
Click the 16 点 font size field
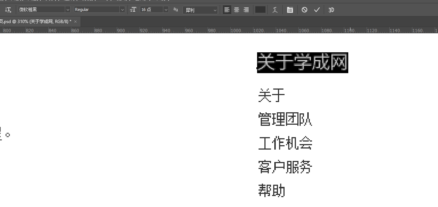152,10
